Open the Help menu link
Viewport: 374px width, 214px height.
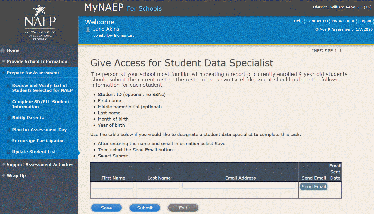[x=298, y=21]
